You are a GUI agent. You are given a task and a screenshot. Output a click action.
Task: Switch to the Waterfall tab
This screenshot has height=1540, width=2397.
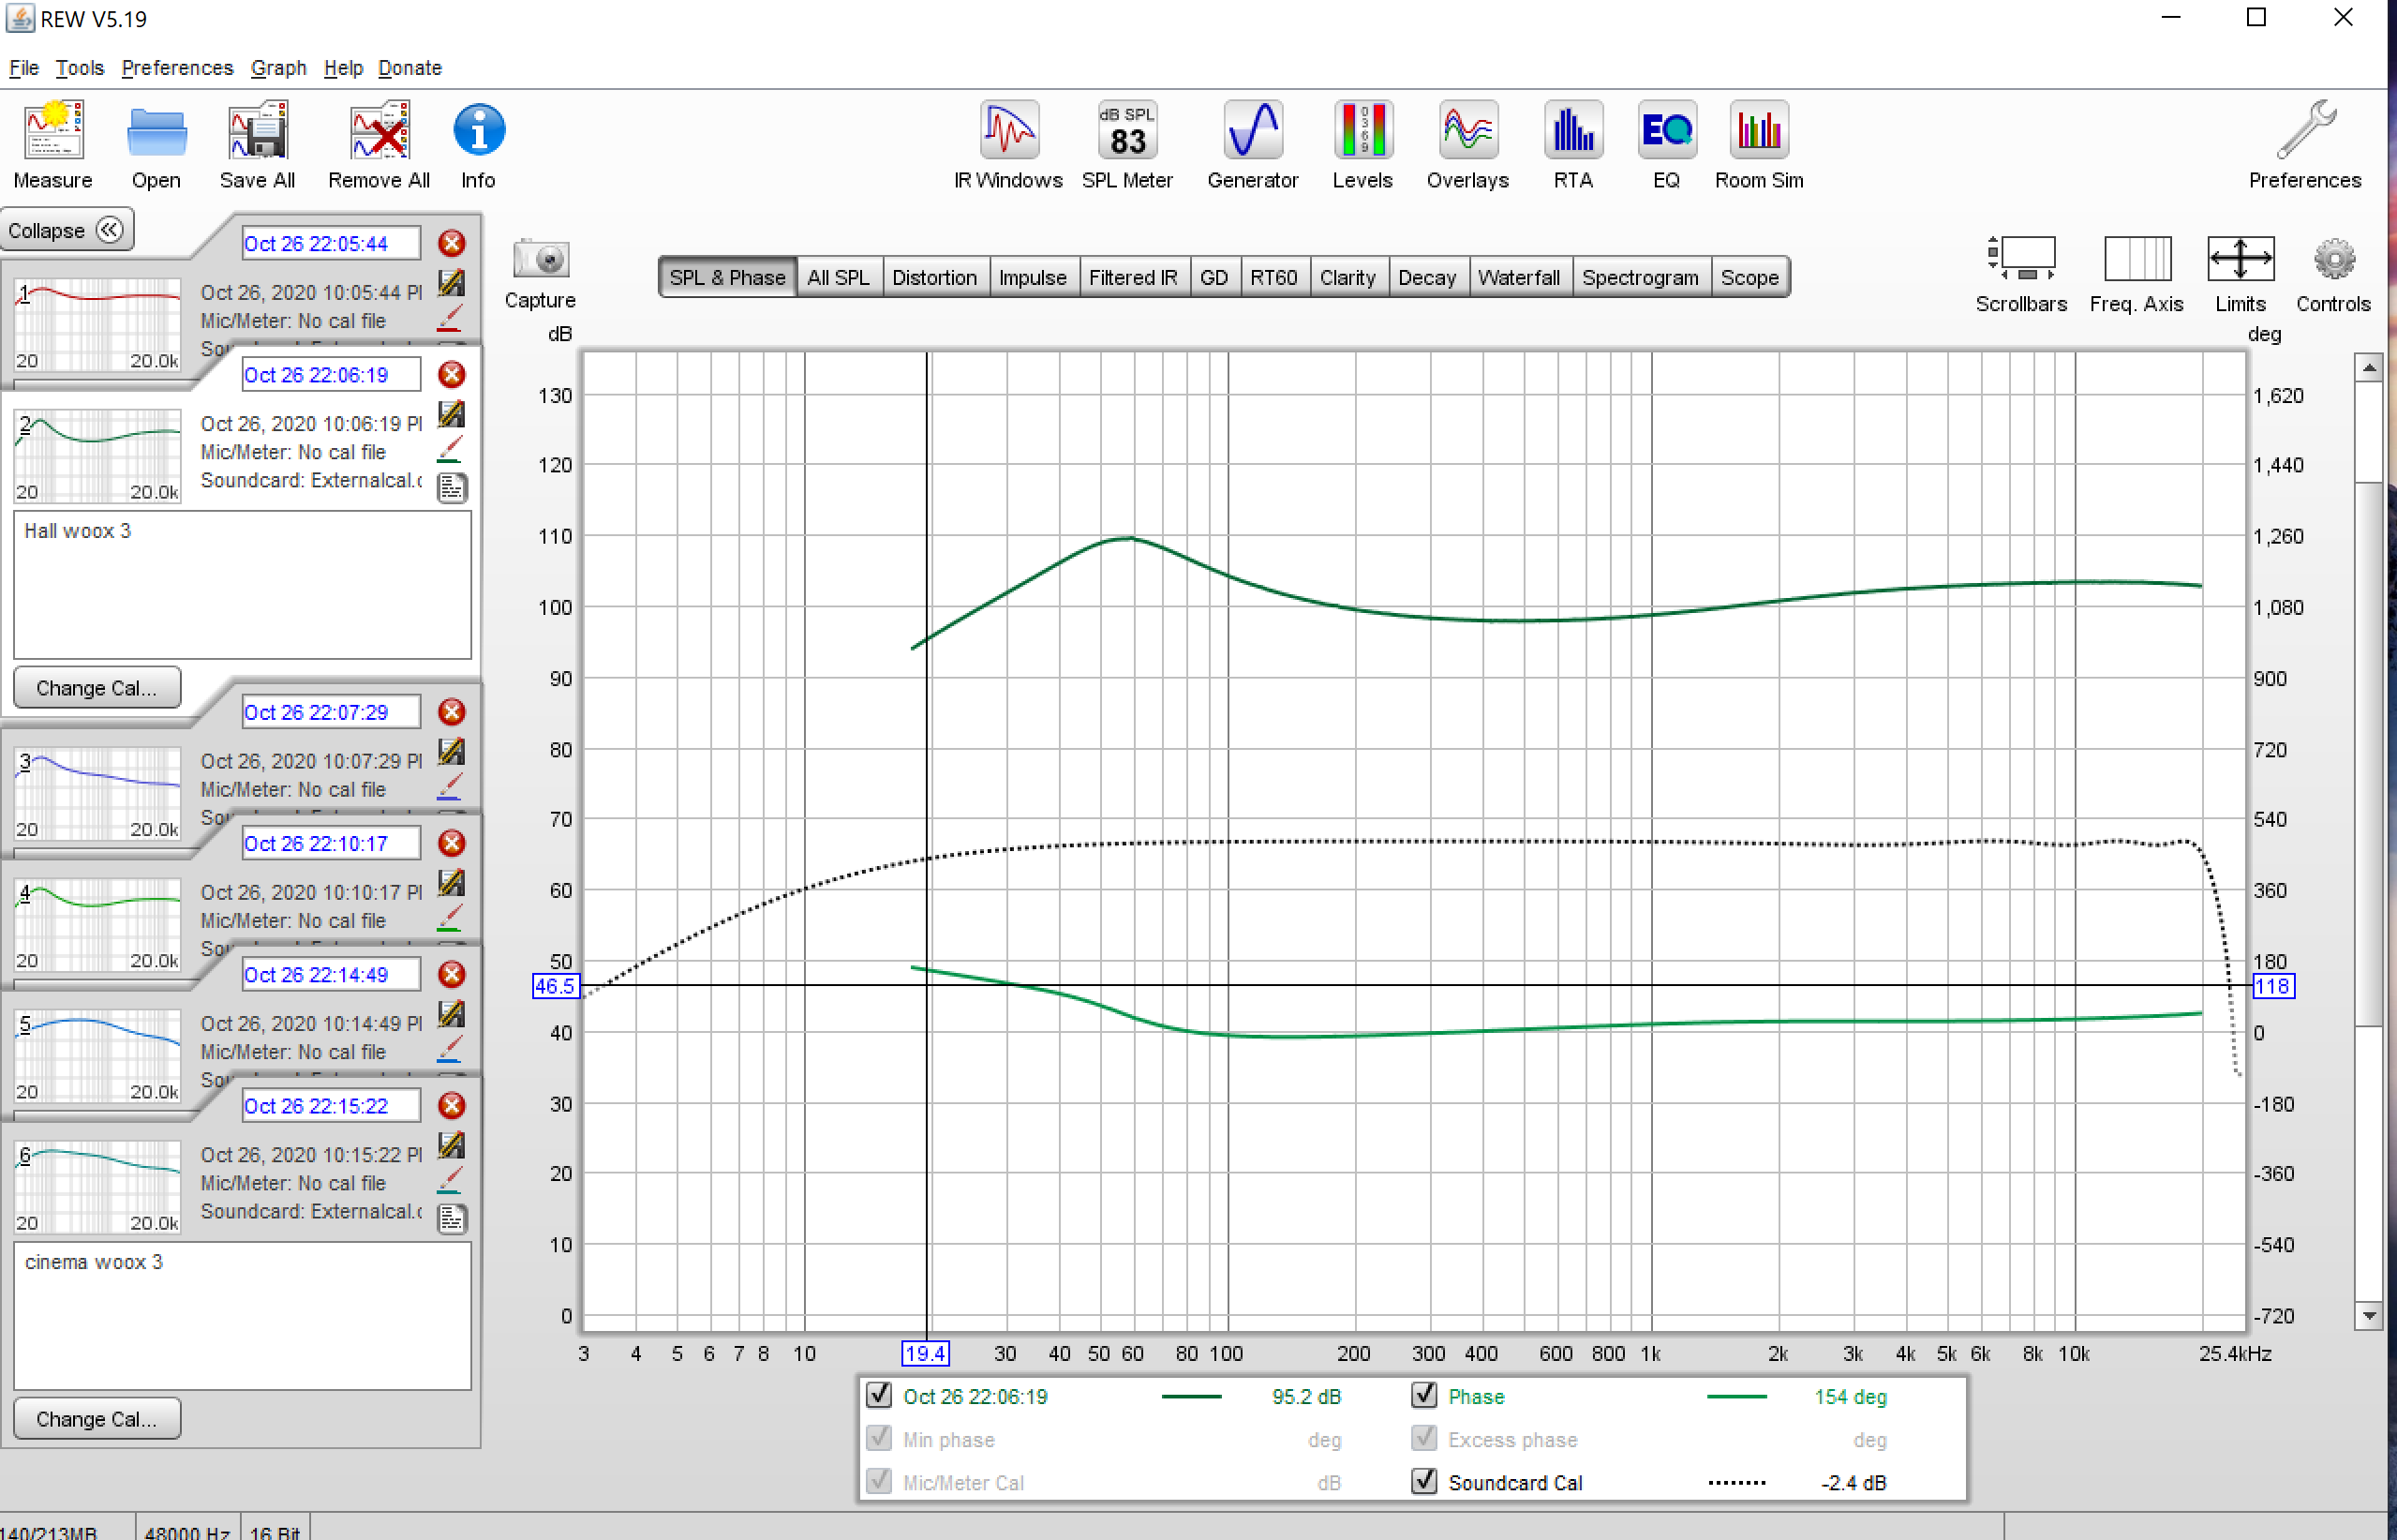pos(1518,277)
